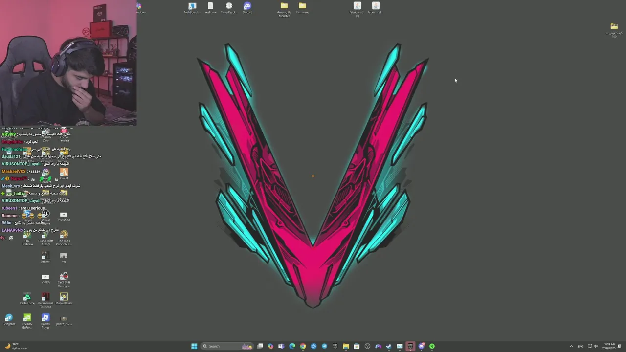Select the TimerResol... desktop shortcut
626x352 pixels.
[229, 8]
